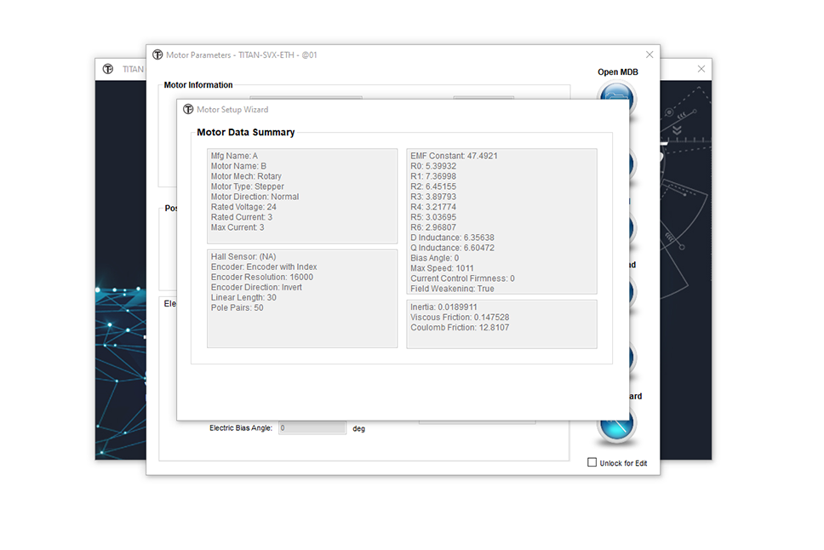Click the Motor Information group label
Viewport: 824px width, 550px height.
click(198, 85)
